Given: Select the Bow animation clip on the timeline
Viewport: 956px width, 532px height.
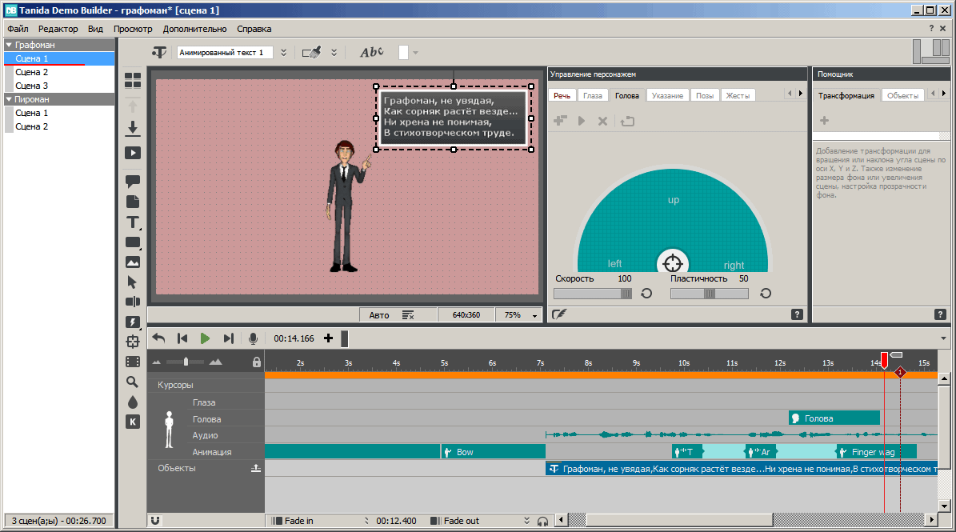Looking at the screenshot, I should (x=494, y=452).
